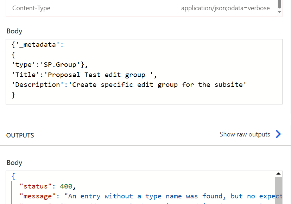Click the 'Show raw outputs' link
Screen dimensions: 291x204
pyautogui.click(x=245, y=134)
